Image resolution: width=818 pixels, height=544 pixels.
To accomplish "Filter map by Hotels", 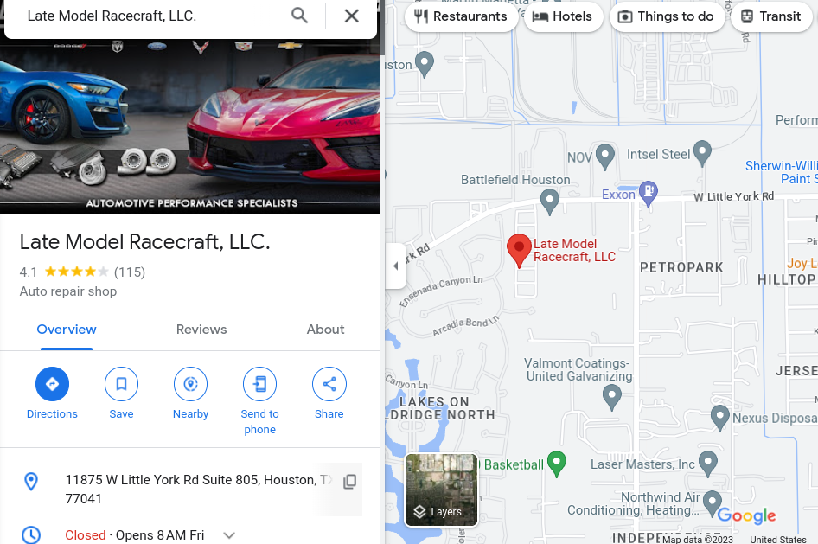I will 564,16.
